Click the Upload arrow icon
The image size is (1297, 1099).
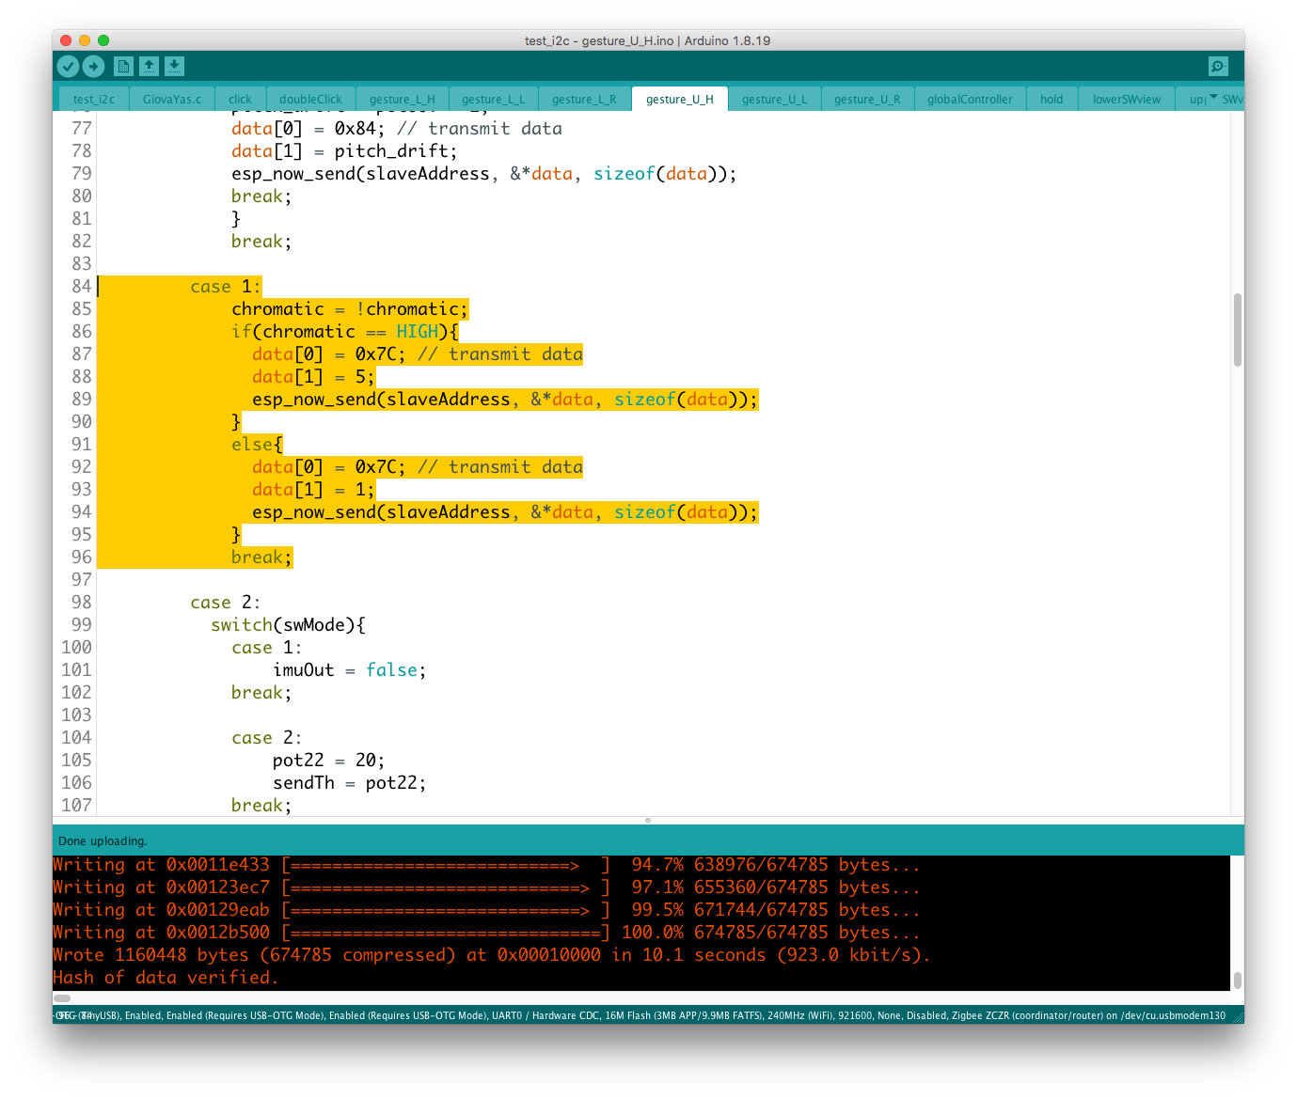[93, 66]
